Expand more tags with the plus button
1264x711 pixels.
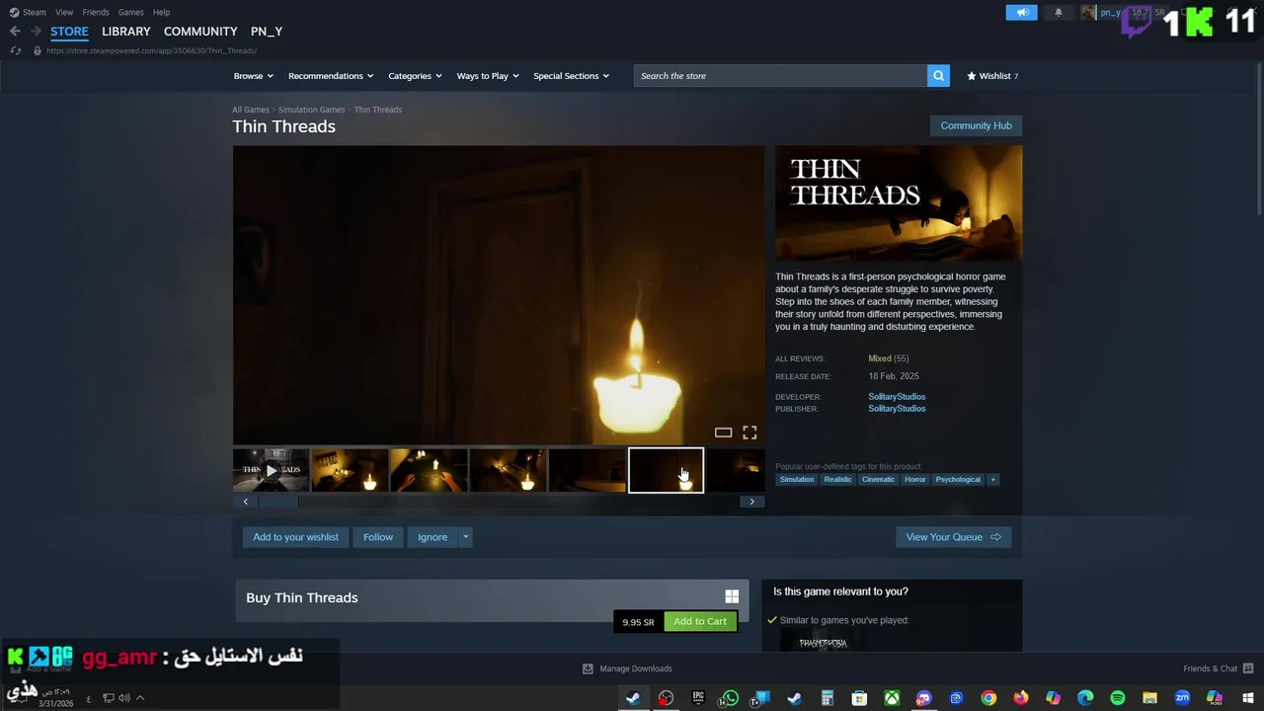992,480
